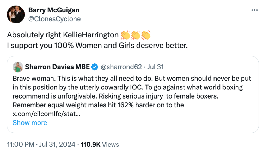Expand the quoted tweet with Show more
Image resolution: width=263 pixels, height=156 pixels.
[x=30, y=122]
